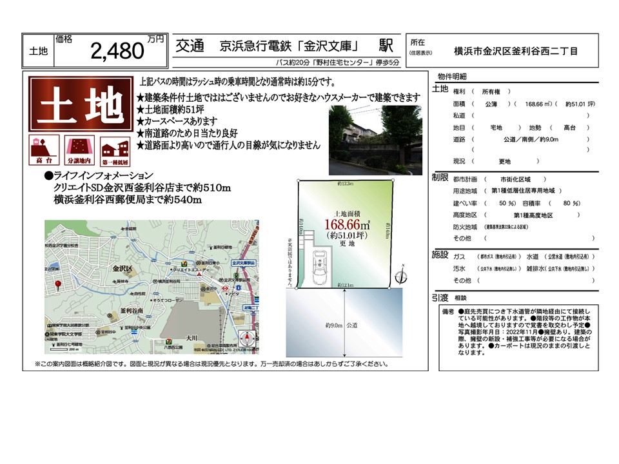Click the north arrow beside plot diagram
The height and width of the screenshot is (464, 619).
pos(401,275)
